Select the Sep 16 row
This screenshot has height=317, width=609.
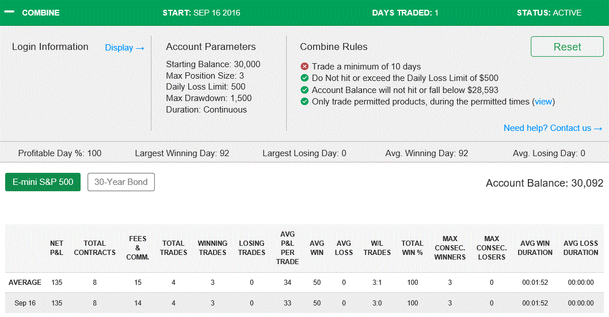304,303
